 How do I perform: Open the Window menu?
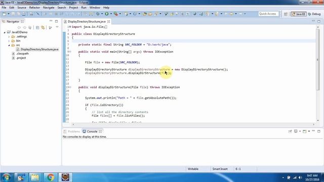[x=95, y=8]
